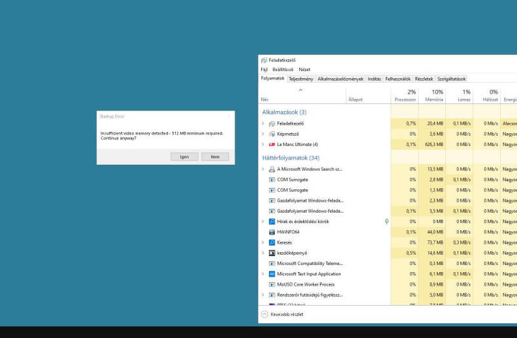Click the Le Mans Ultimate icon

click(271, 144)
